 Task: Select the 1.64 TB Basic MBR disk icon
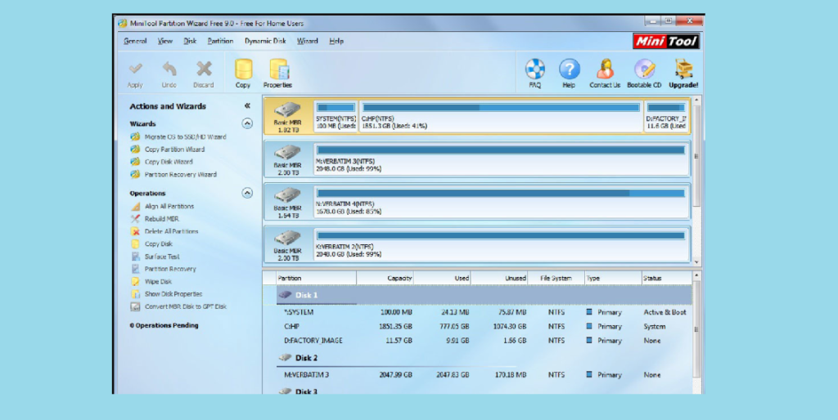click(x=287, y=196)
